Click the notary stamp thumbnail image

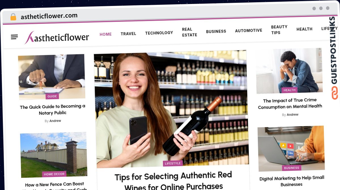52,77
